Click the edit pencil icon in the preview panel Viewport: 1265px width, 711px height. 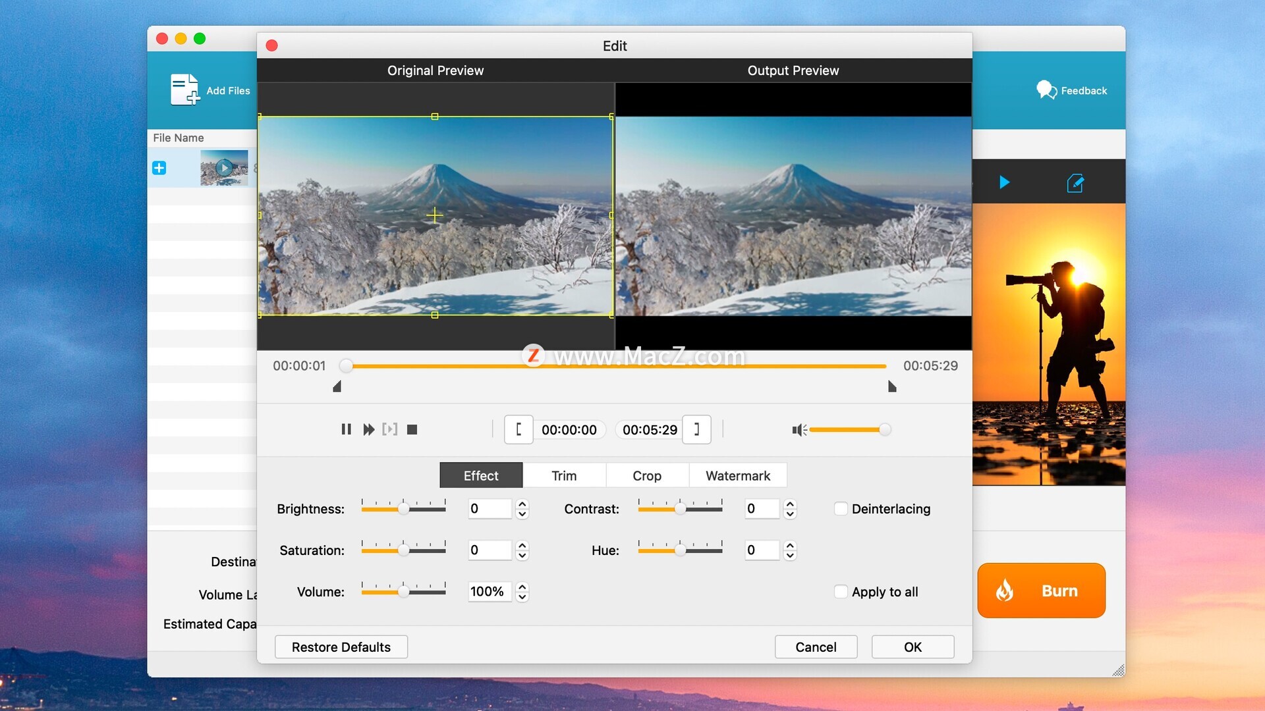coord(1075,182)
